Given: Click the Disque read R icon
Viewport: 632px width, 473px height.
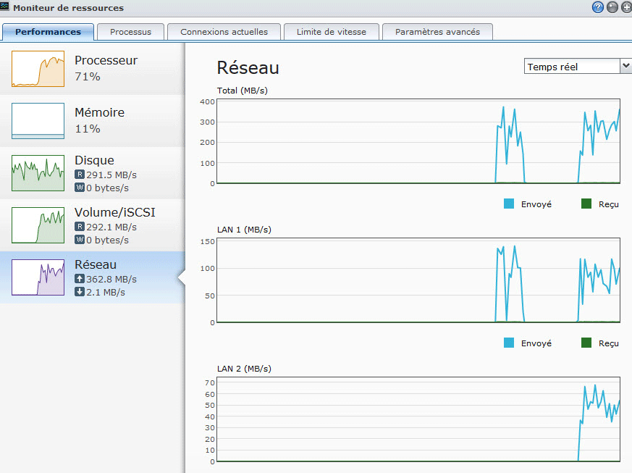Looking at the screenshot, I should 80,175.
